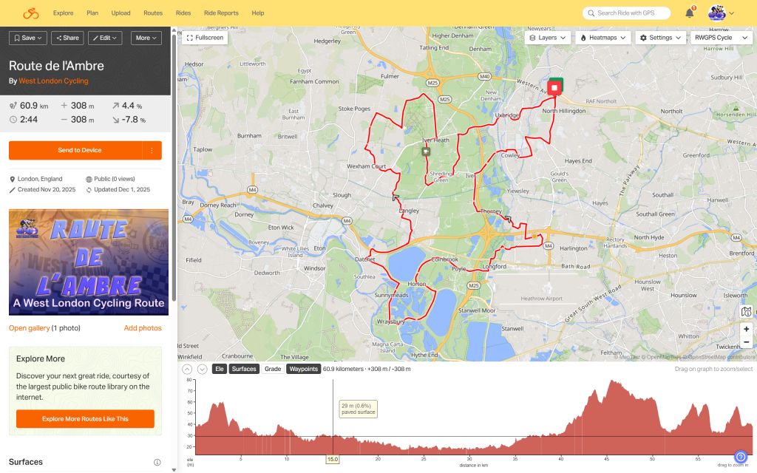Click the Search Ride with GPS field

coord(628,13)
